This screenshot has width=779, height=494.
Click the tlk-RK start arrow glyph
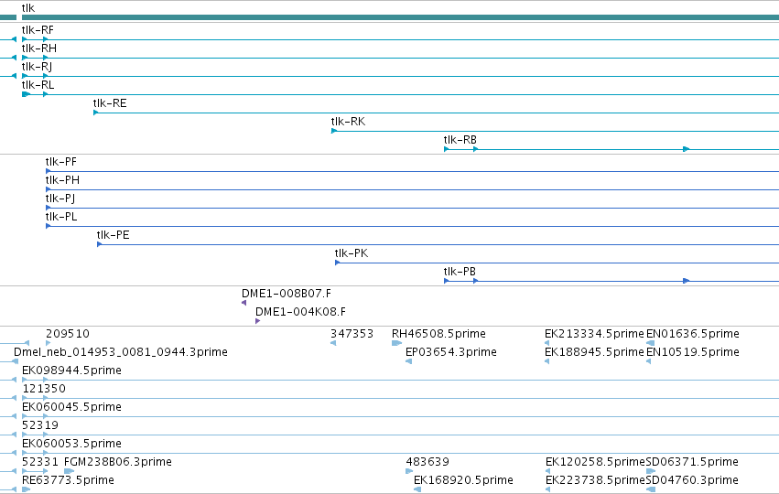334,131
